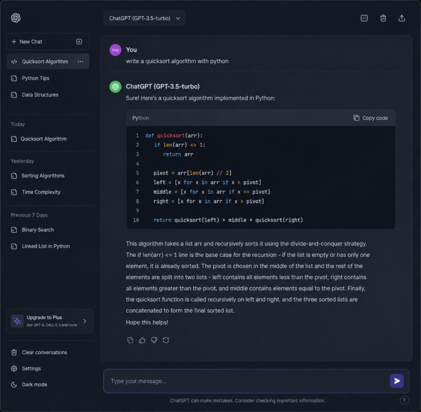Click the 'pivot = arr[len(arr) // 2]' line
The image size is (421, 412).
(192, 173)
